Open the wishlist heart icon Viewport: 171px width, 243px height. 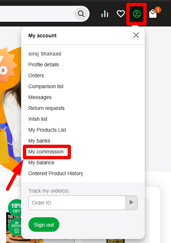[121, 14]
